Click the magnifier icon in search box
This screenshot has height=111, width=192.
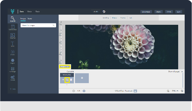54,25
